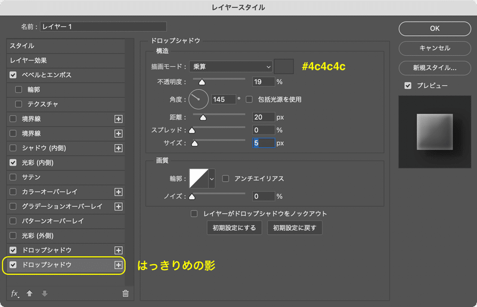Click 新規スタイル... button
Image resolution: width=477 pixels, height=307 pixels.
pos(435,67)
